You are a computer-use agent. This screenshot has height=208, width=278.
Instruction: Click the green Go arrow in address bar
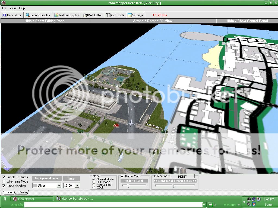click(x=210, y=205)
